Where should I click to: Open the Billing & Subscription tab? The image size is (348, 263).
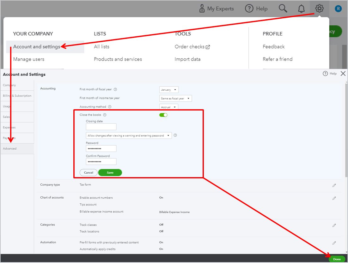pos(17,96)
